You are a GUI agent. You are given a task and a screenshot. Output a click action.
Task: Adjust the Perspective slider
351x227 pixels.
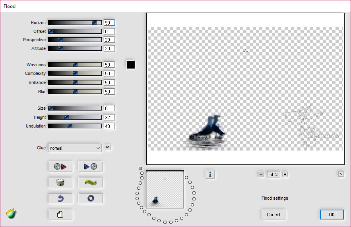pos(75,40)
